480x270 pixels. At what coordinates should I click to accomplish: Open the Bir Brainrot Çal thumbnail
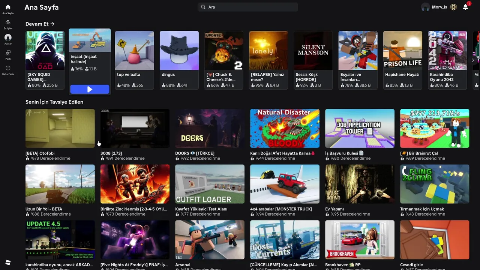coord(435,128)
